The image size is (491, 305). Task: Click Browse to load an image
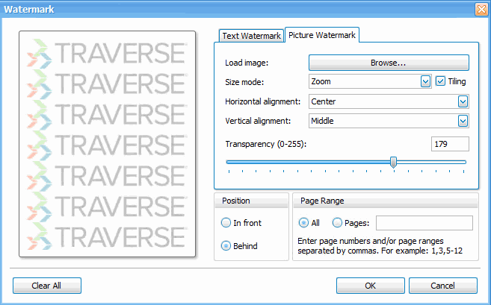(x=388, y=63)
